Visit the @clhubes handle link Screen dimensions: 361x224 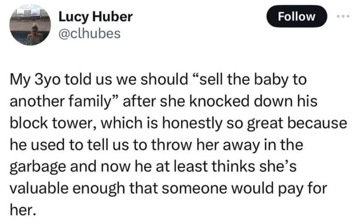click(x=90, y=33)
